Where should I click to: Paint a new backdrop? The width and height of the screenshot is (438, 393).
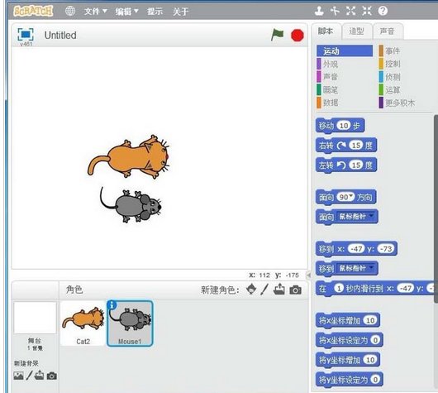[x=29, y=375]
